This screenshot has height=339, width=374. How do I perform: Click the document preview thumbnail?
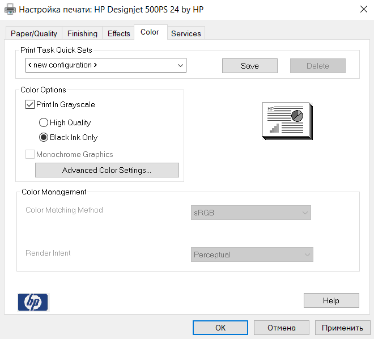(x=287, y=121)
